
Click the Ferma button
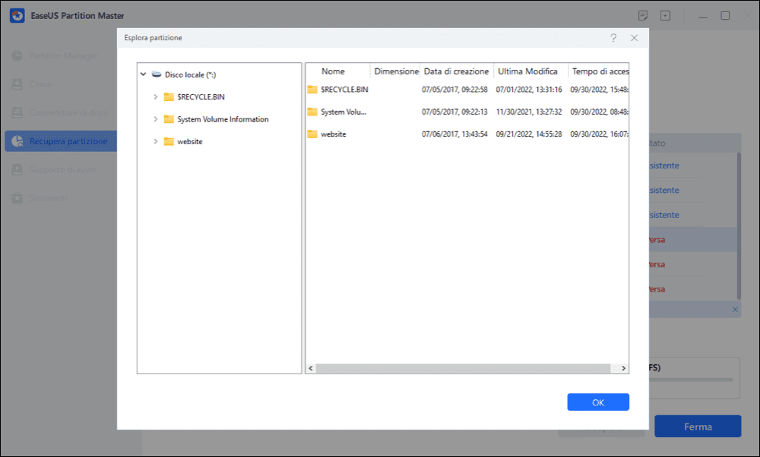pos(697,427)
